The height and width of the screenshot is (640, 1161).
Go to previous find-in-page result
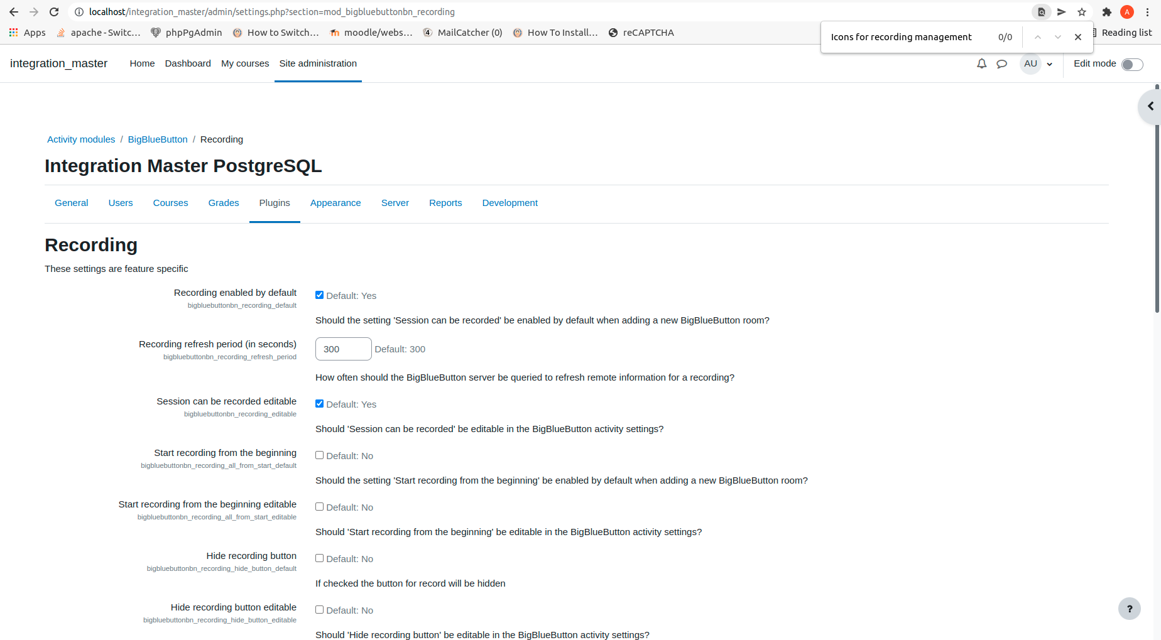[x=1038, y=37]
